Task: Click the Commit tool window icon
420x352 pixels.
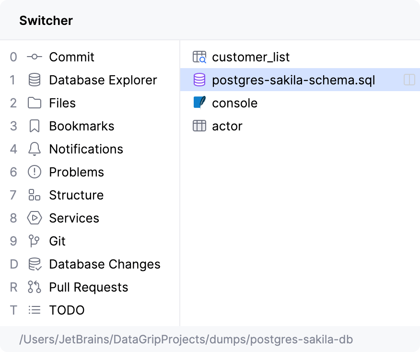Action: click(35, 57)
